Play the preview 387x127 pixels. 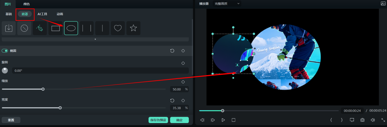[x=223, y=120]
